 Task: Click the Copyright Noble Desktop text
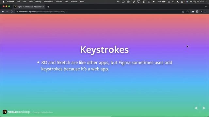tap(43, 112)
